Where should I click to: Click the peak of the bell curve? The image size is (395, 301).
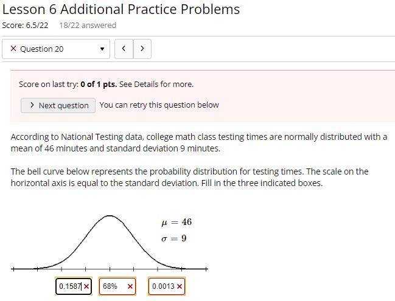110,216
